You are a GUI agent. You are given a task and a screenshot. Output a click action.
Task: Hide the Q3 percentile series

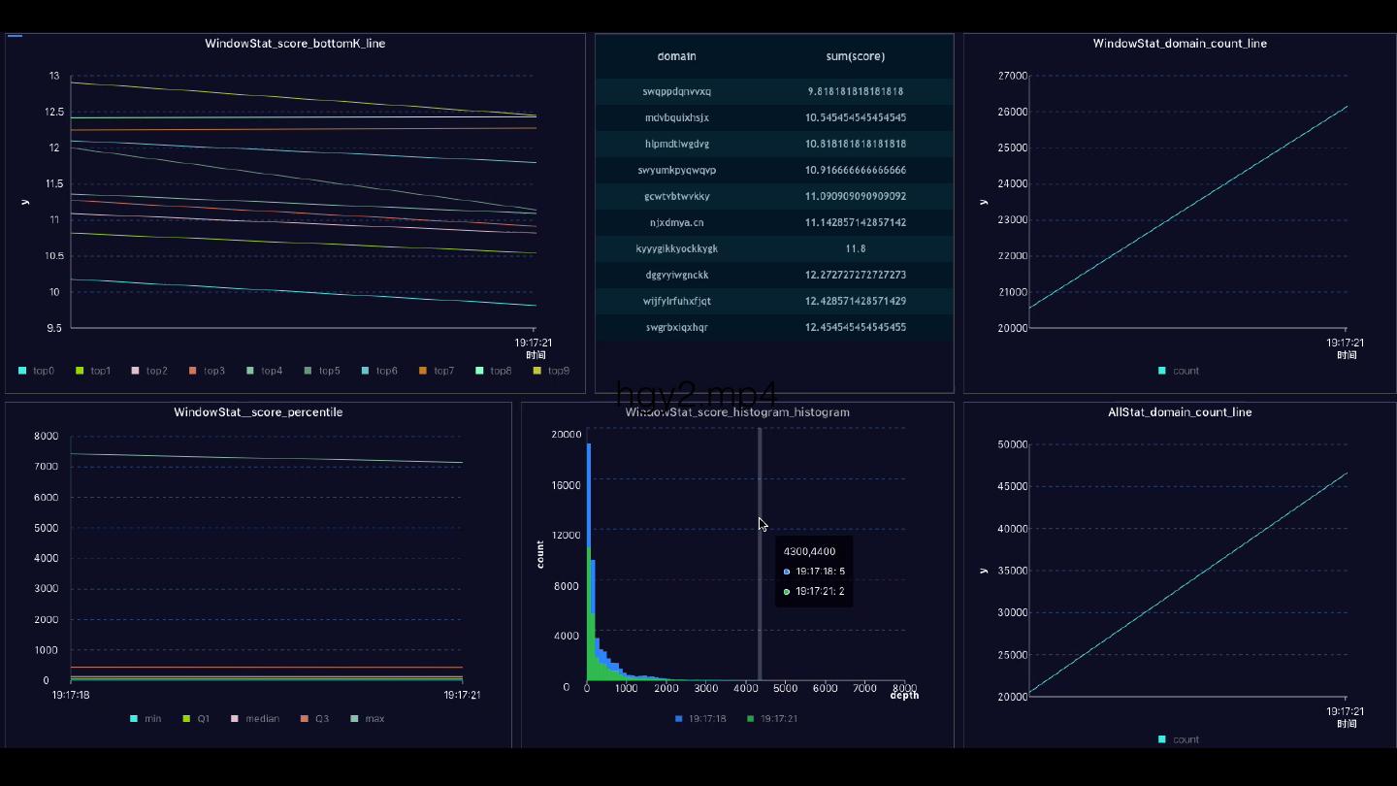tap(314, 719)
